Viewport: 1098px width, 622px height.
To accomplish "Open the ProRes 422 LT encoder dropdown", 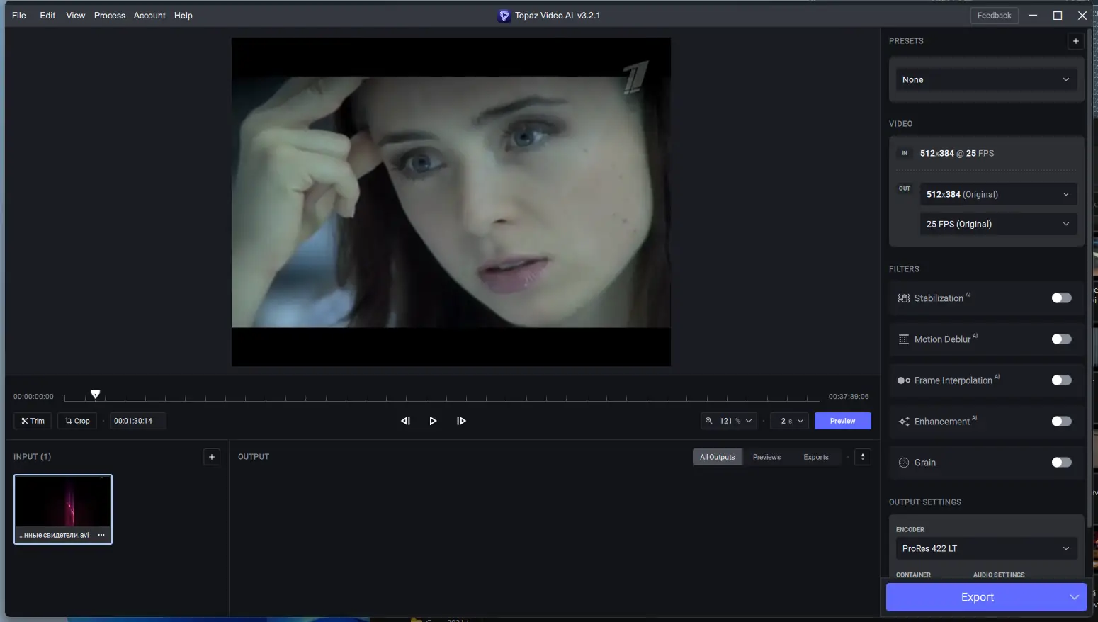I will tap(985, 549).
